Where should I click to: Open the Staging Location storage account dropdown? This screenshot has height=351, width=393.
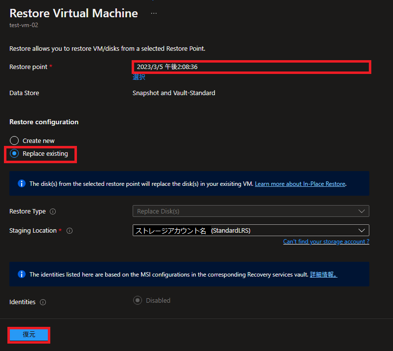[x=250, y=230]
